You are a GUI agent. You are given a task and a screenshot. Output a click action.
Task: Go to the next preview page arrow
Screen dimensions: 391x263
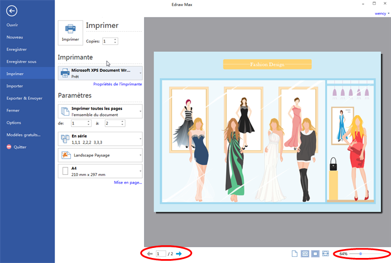179,254
